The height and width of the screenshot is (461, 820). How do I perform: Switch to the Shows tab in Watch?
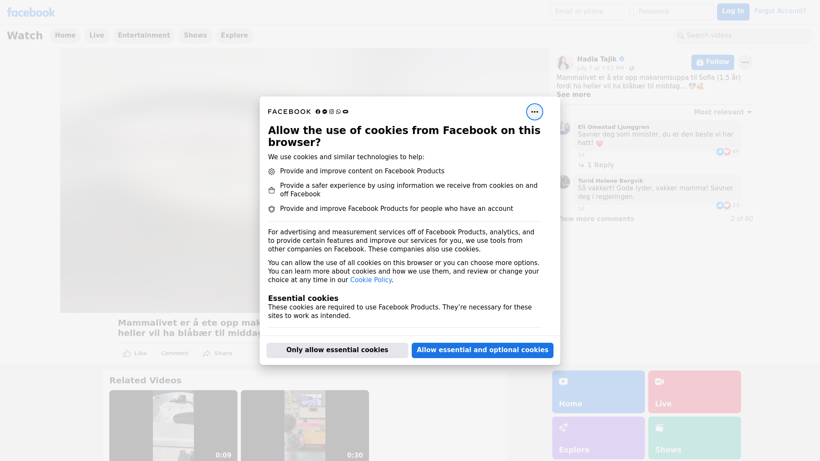pyautogui.click(x=195, y=35)
